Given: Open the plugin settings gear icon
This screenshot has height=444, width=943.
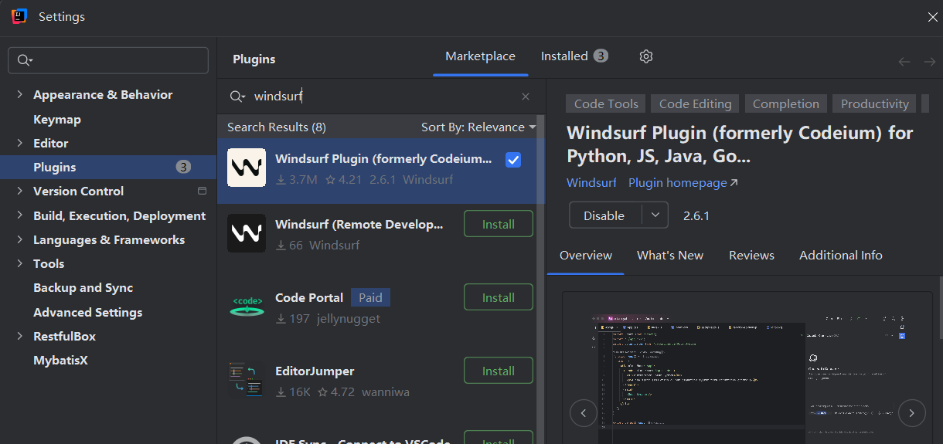Looking at the screenshot, I should coord(646,56).
